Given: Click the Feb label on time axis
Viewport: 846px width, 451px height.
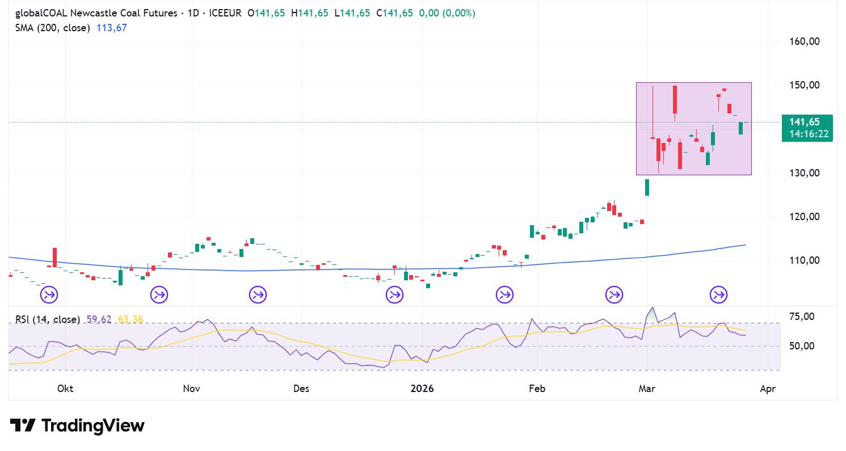Looking at the screenshot, I should pyautogui.click(x=537, y=389).
